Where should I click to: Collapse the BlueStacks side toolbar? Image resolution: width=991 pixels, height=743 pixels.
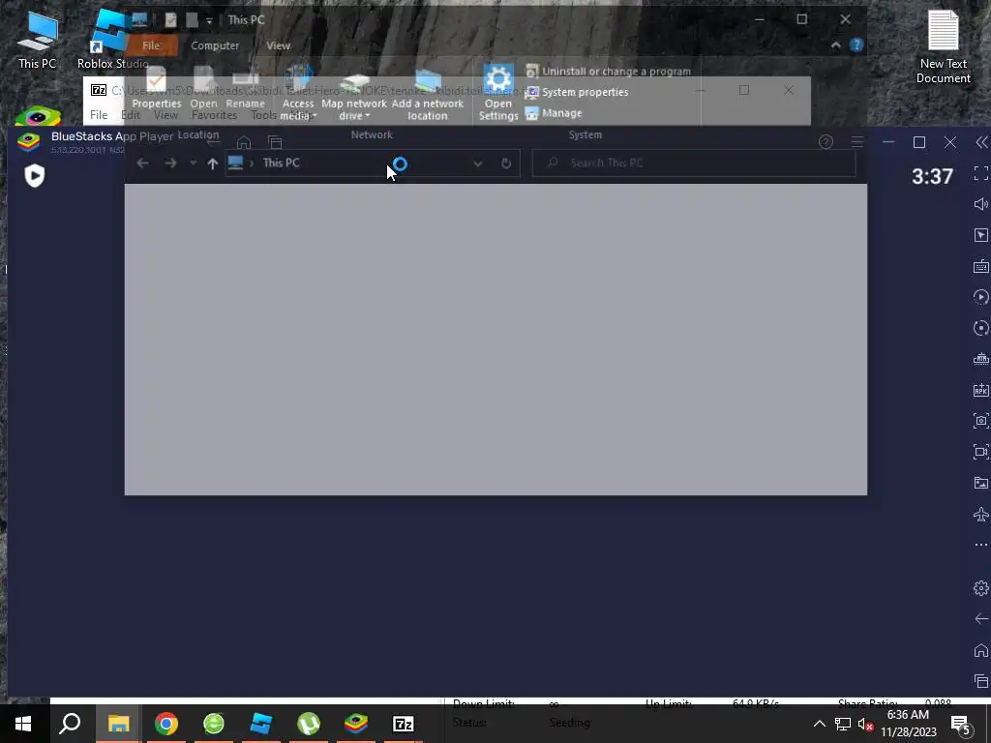click(x=981, y=143)
